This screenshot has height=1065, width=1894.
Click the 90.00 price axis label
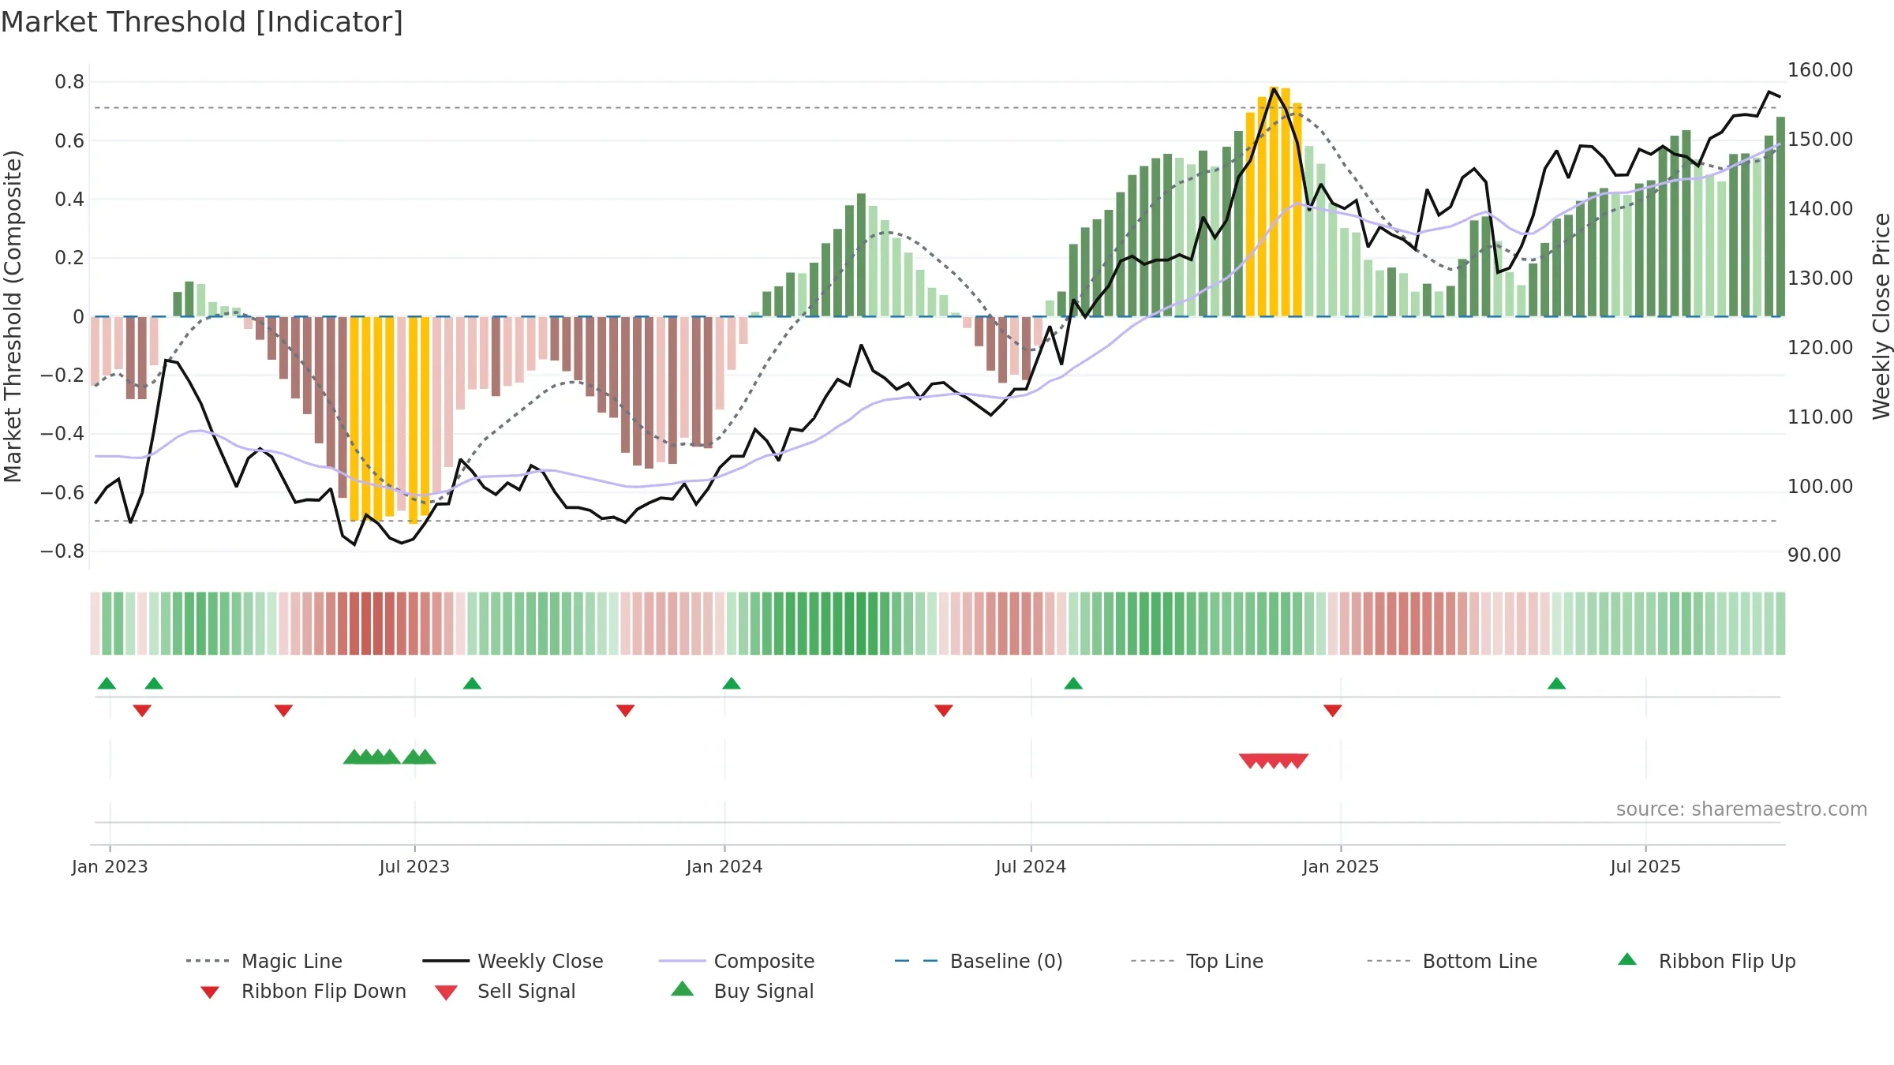(x=1814, y=555)
